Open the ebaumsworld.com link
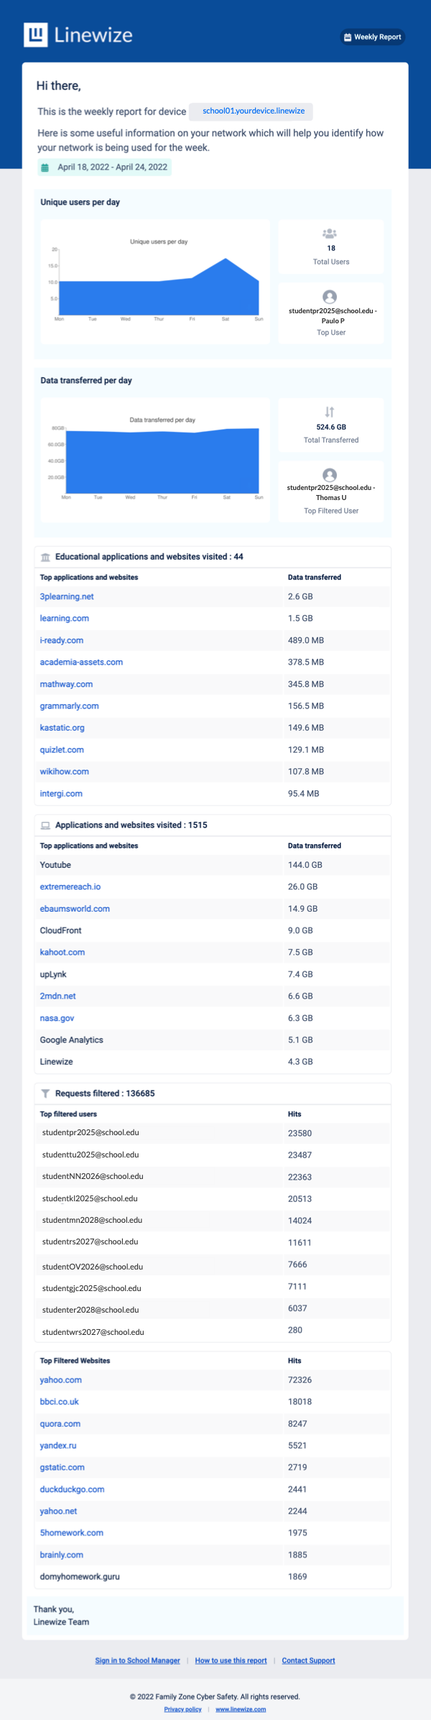Screen dimensions: 431x1720 (x=75, y=909)
